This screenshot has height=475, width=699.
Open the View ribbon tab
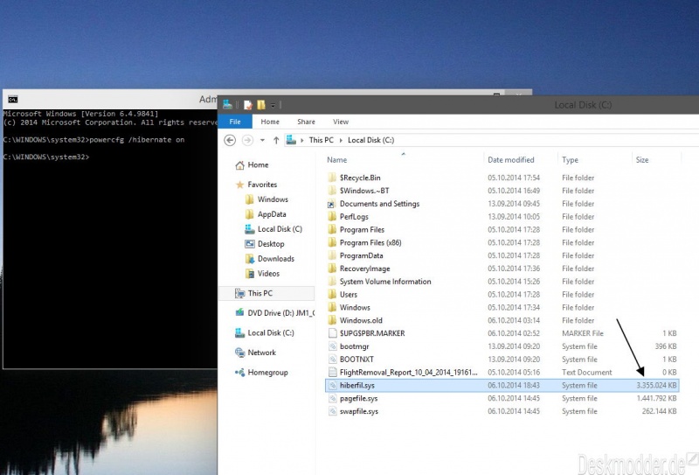pos(341,122)
